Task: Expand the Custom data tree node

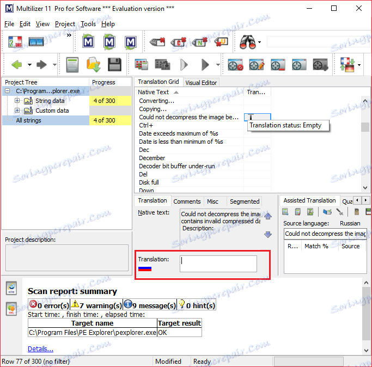Action: [17, 111]
